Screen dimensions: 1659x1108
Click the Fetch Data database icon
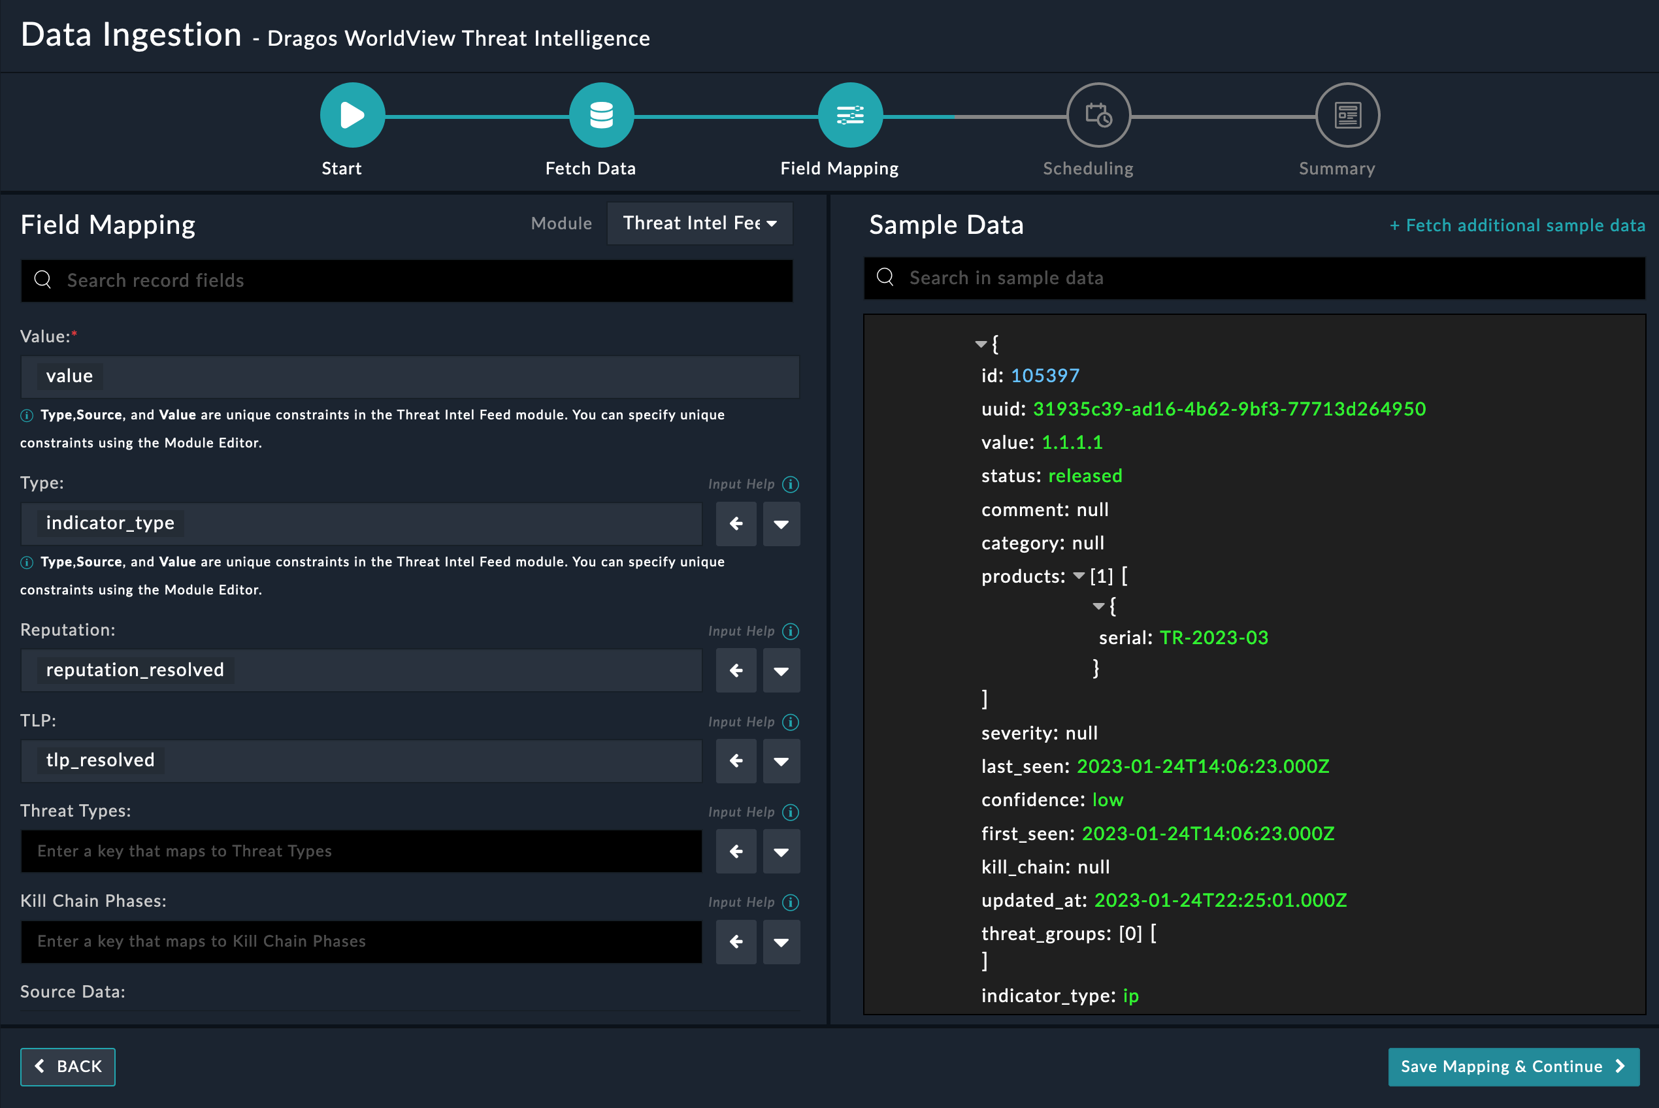click(601, 115)
